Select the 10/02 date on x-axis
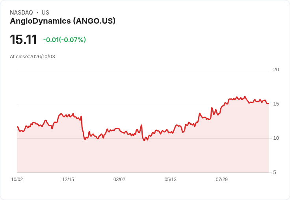This screenshot has width=290, height=200. 17,180
